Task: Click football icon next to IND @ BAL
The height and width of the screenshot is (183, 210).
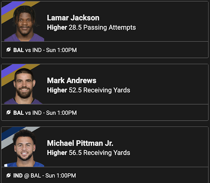Action: (x=8, y=175)
